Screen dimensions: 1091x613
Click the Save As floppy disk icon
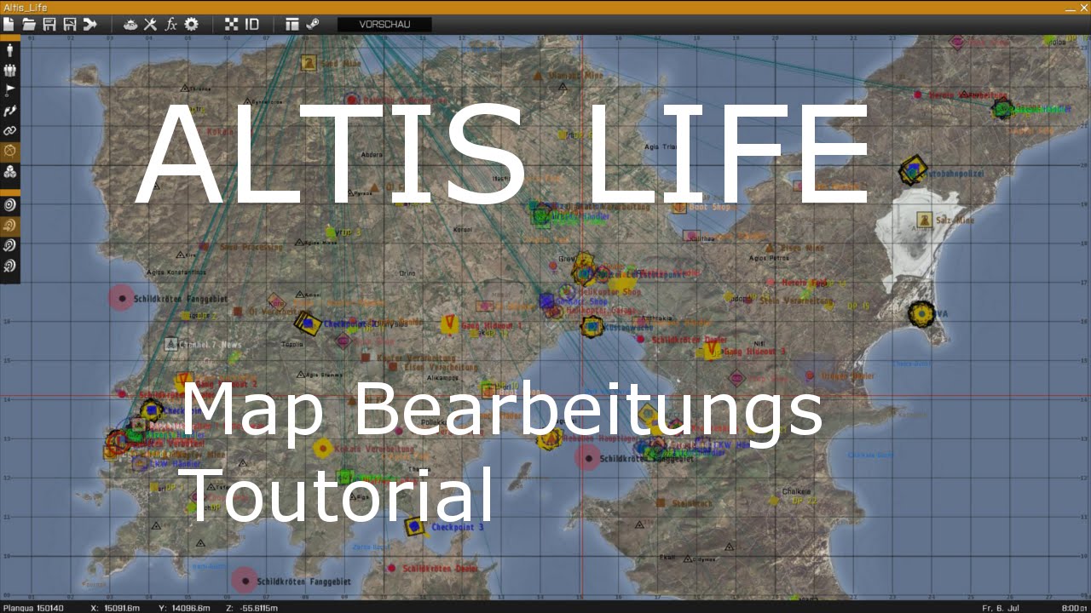[70, 24]
